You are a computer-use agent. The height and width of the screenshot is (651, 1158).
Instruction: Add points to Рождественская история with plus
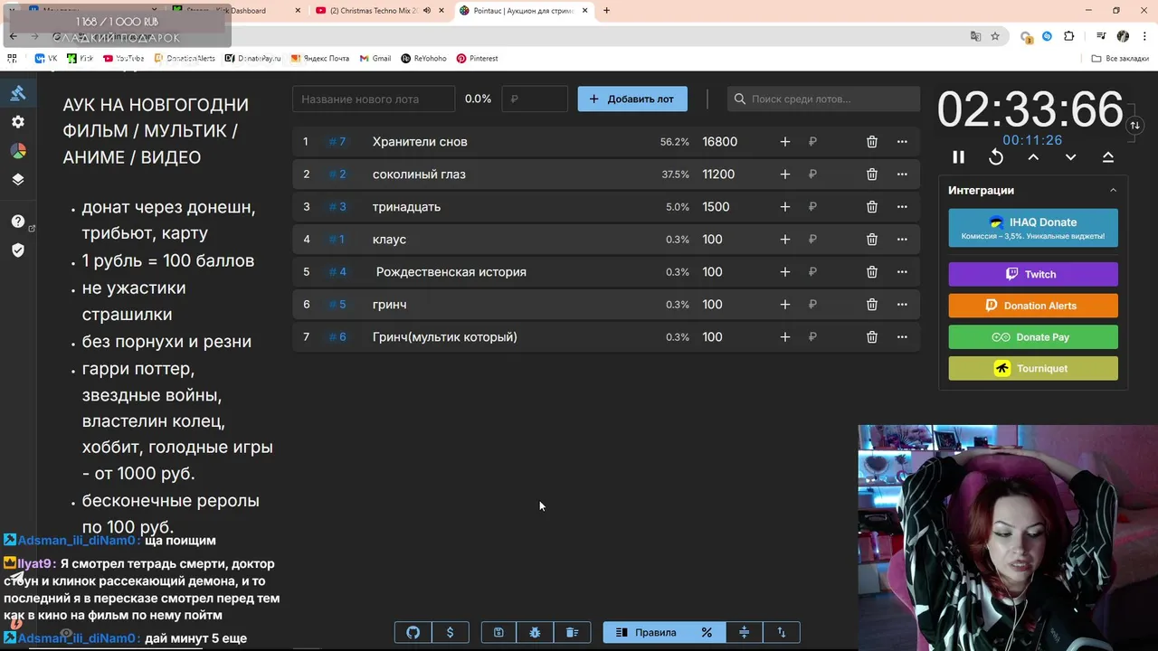tap(785, 272)
